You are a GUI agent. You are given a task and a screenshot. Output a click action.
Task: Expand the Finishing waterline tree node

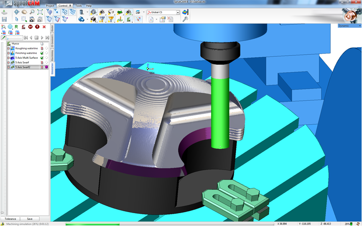pos(8,53)
